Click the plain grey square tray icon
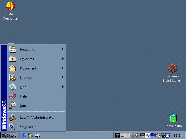 click(x=128, y=135)
